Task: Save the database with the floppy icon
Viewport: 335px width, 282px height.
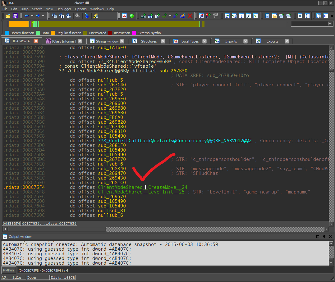Action: 15,16
